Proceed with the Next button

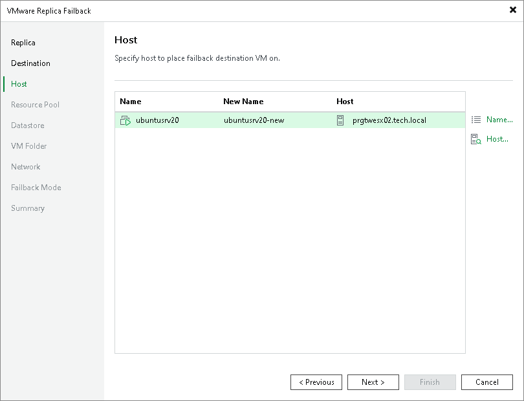click(x=373, y=382)
